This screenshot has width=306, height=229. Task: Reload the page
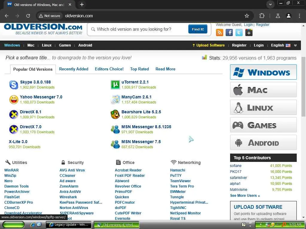click(28, 16)
